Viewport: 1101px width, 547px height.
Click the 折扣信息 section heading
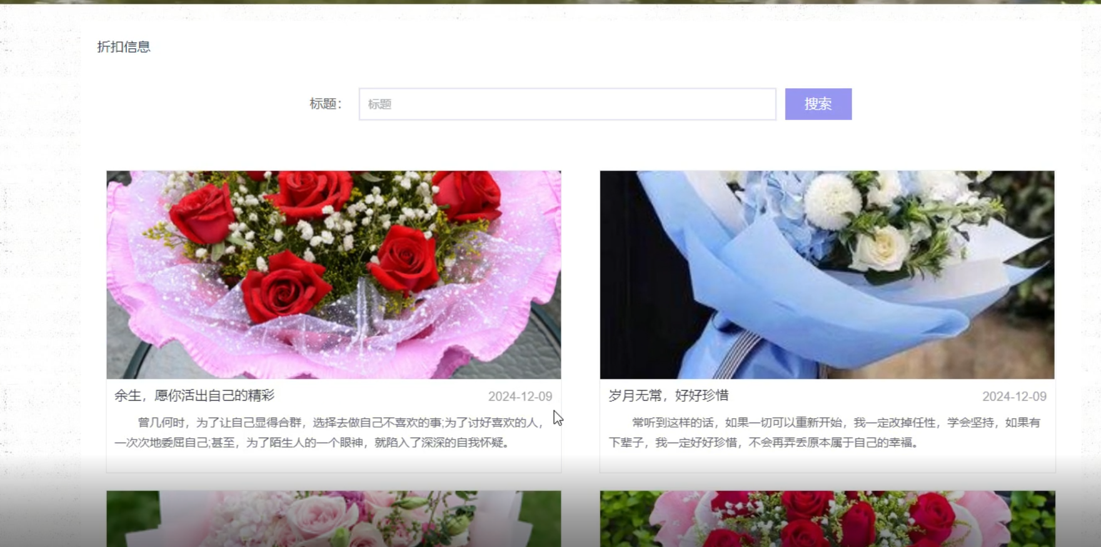(124, 47)
